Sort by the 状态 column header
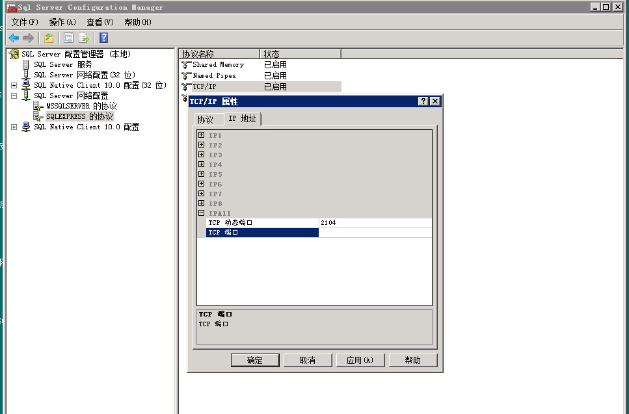This screenshot has height=414, width=629. point(301,54)
